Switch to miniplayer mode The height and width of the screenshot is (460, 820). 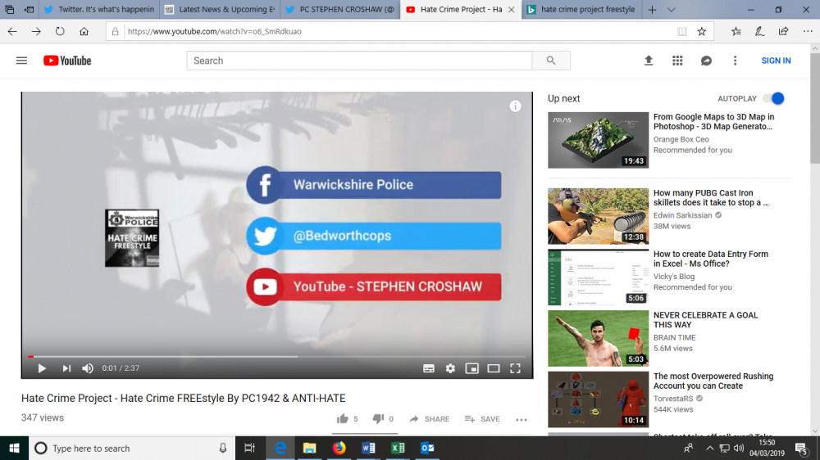[471, 368]
